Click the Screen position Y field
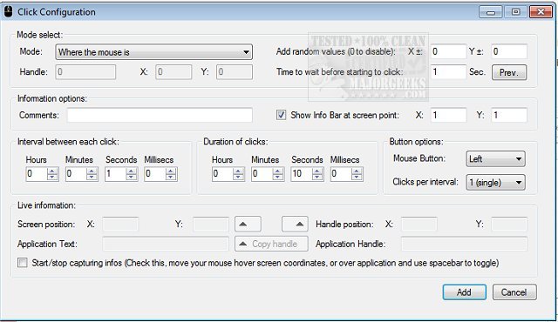 (211, 224)
